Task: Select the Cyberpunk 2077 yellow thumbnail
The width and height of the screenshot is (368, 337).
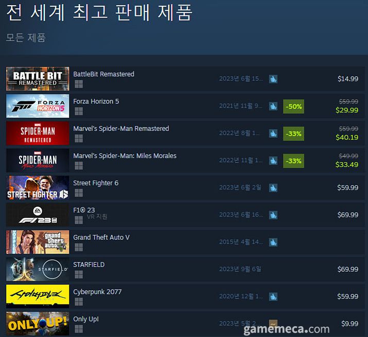Action: 38,296
